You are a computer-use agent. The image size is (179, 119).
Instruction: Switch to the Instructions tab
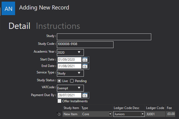pos(58,26)
